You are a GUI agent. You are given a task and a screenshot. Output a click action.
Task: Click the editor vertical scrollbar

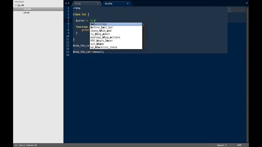pos(247,74)
